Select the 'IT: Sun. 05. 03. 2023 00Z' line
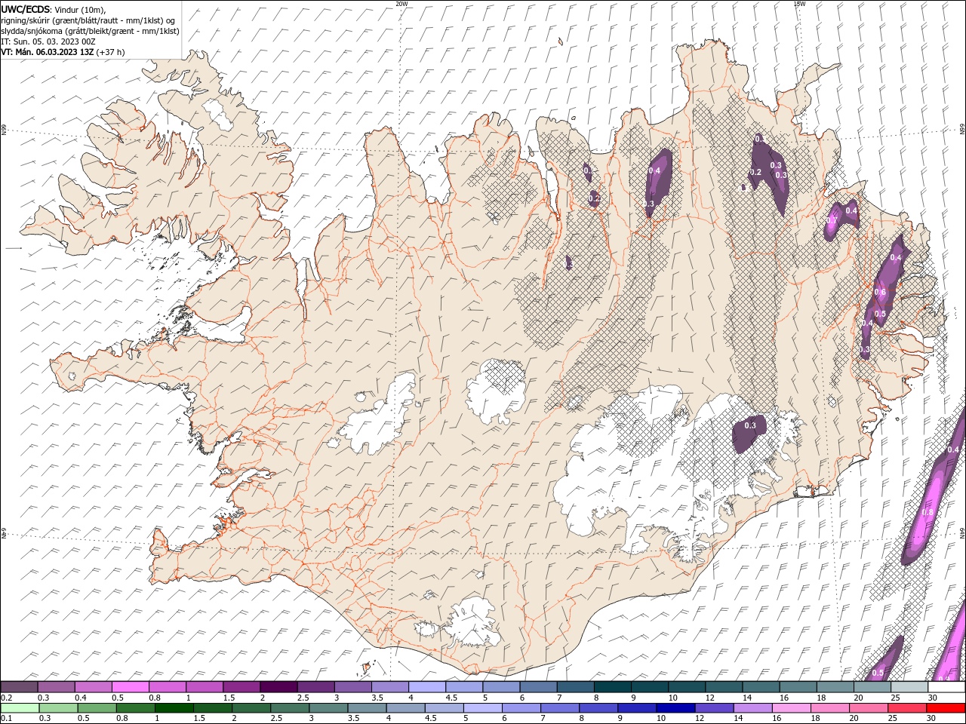 tap(48, 41)
